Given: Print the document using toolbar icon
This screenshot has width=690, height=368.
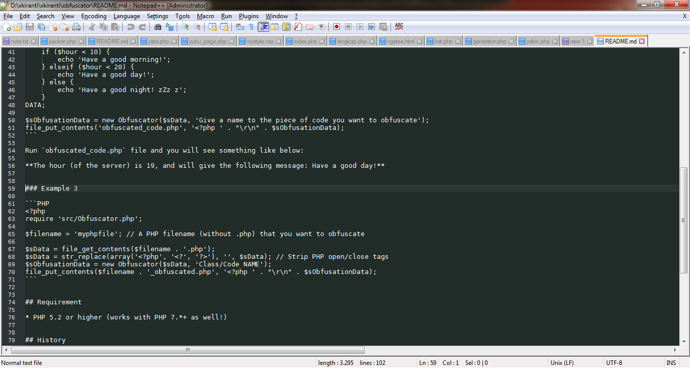Looking at the screenshot, I should pyautogui.click(x=76, y=27).
